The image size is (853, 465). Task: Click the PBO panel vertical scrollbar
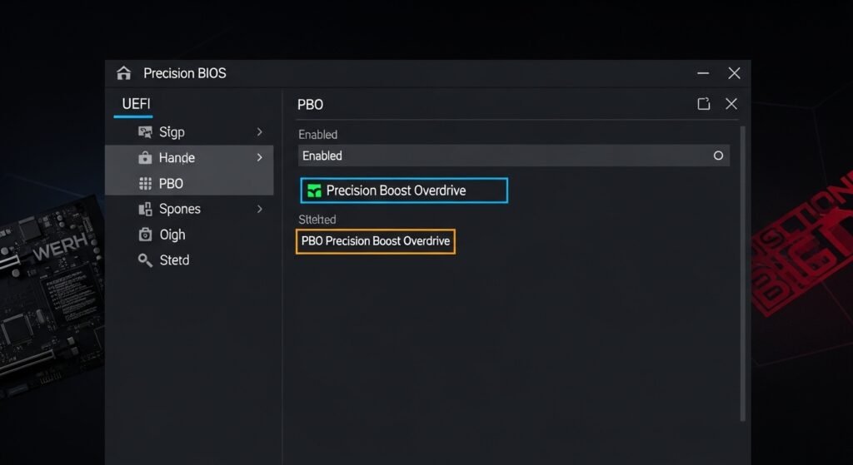pos(742,275)
